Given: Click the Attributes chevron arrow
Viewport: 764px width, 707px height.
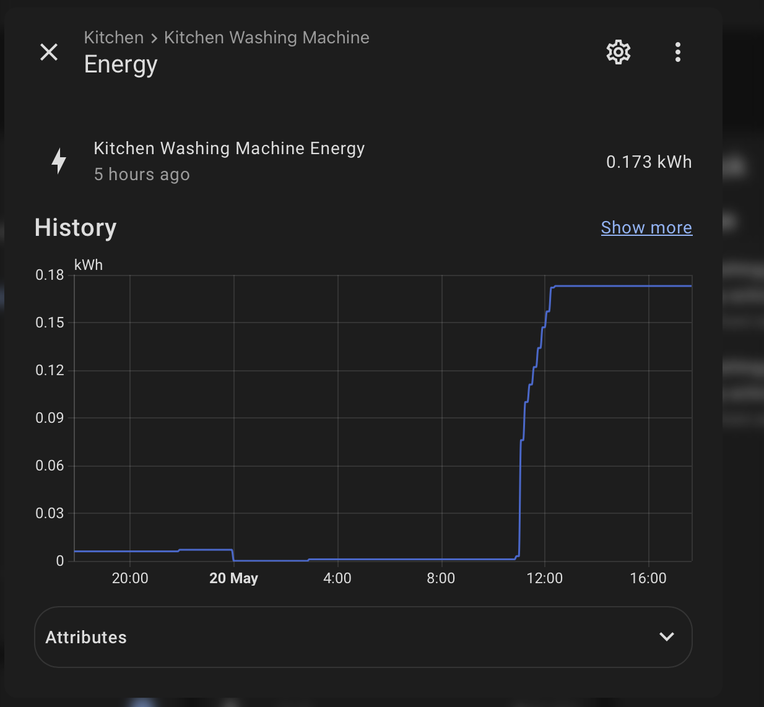Looking at the screenshot, I should pyautogui.click(x=667, y=636).
